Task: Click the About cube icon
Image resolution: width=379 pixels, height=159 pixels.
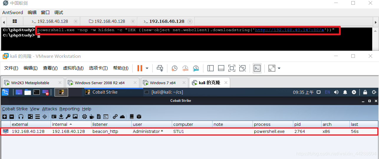Action: (139, 116)
